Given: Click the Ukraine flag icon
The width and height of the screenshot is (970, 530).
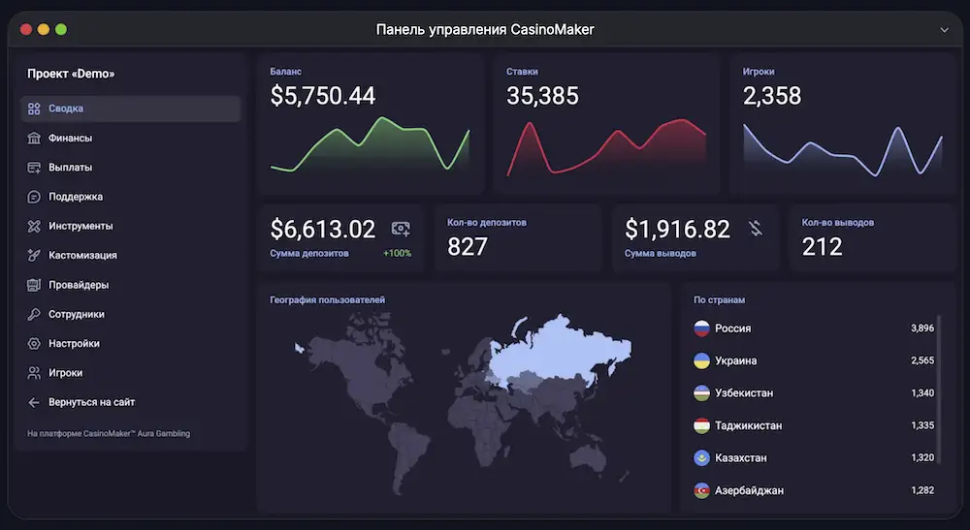Looking at the screenshot, I should 701,360.
